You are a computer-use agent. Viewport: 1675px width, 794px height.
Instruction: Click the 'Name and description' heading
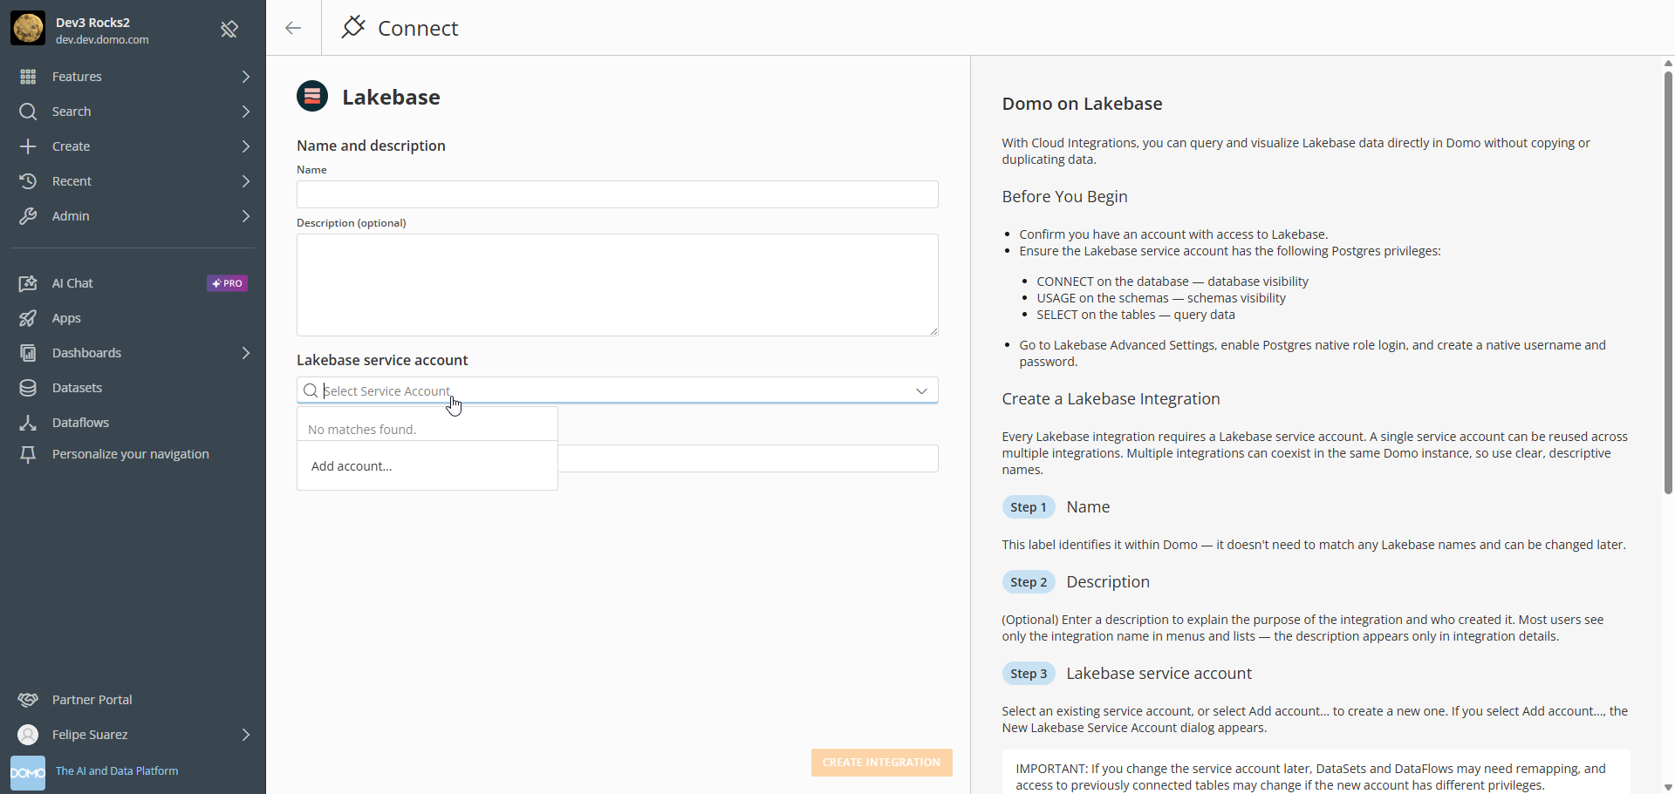(371, 146)
